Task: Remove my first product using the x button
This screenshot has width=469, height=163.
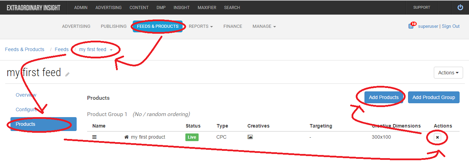Action: tap(438, 137)
